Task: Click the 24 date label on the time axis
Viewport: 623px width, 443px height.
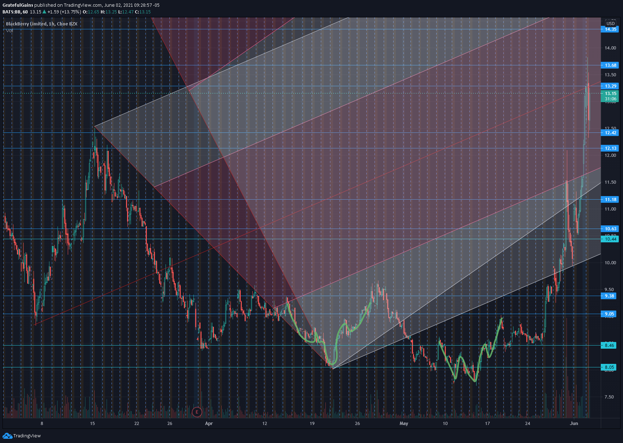Action: pos(527,424)
